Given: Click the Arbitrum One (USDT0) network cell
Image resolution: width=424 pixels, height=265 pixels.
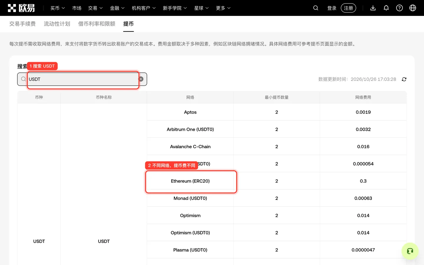Looking at the screenshot, I should 190,129.
